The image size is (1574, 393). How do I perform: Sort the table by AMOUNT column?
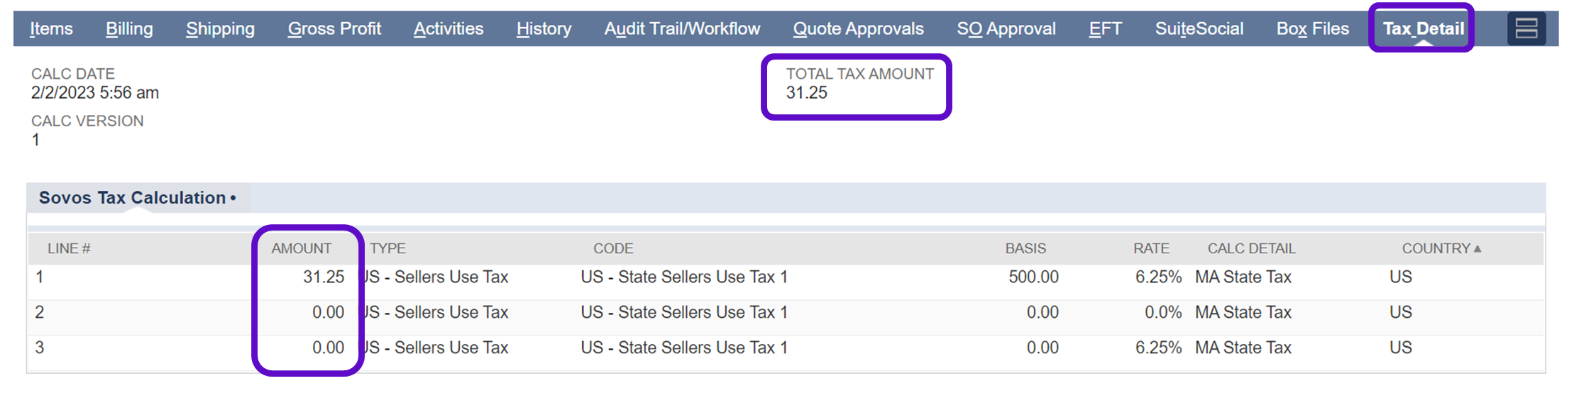301,249
